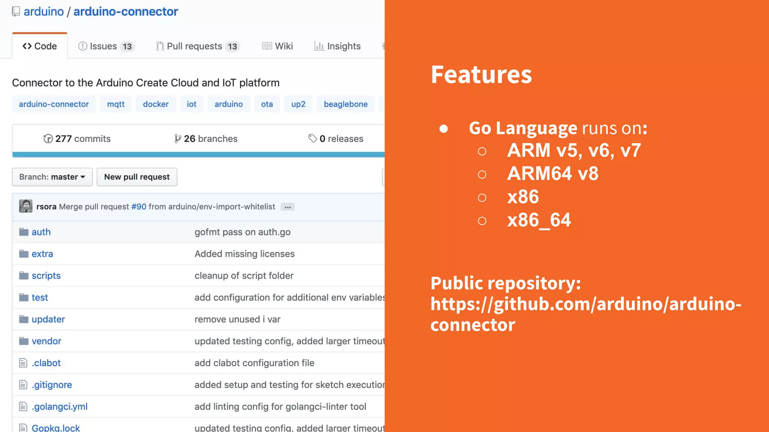Open the auth folder
The image size is (769, 432).
pyautogui.click(x=41, y=232)
